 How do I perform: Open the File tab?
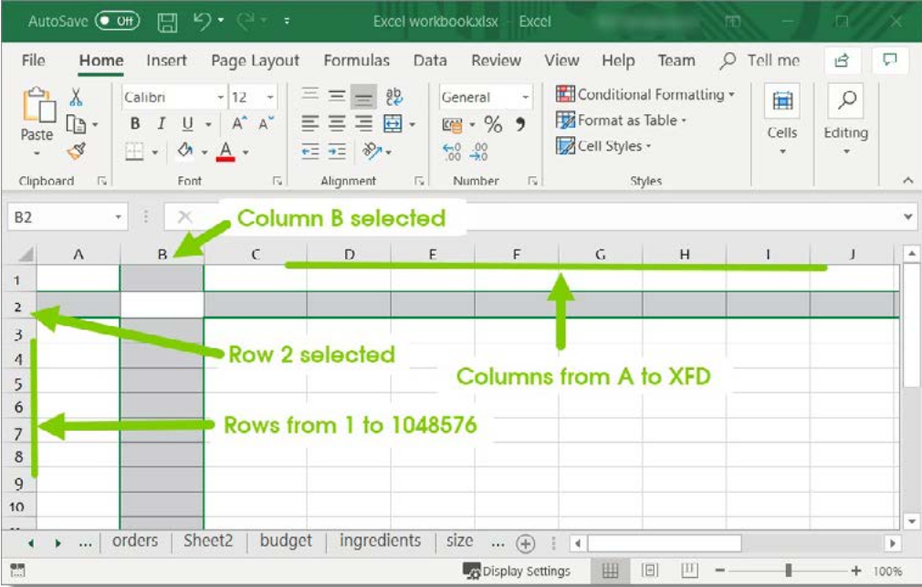(x=33, y=60)
